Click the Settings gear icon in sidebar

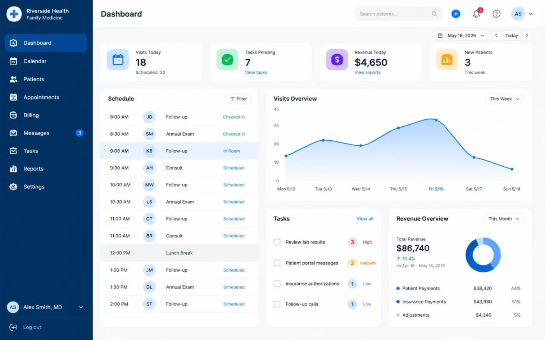[x=13, y=187]
